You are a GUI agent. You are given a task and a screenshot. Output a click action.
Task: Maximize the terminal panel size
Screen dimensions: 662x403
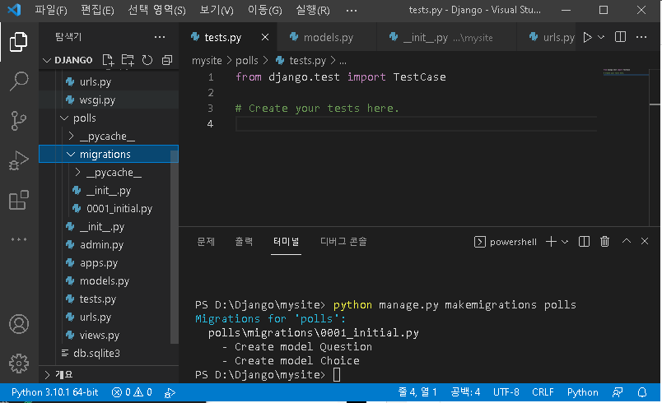tap(627, 241)
